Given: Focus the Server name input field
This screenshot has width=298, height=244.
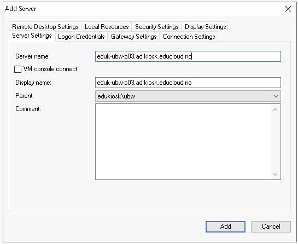Looking at the screenshot, I should (x=188, y=56).
